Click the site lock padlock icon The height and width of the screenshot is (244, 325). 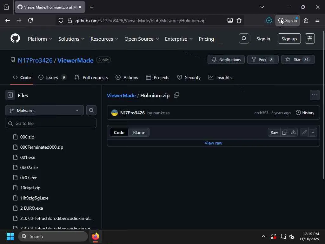(70, 20)
